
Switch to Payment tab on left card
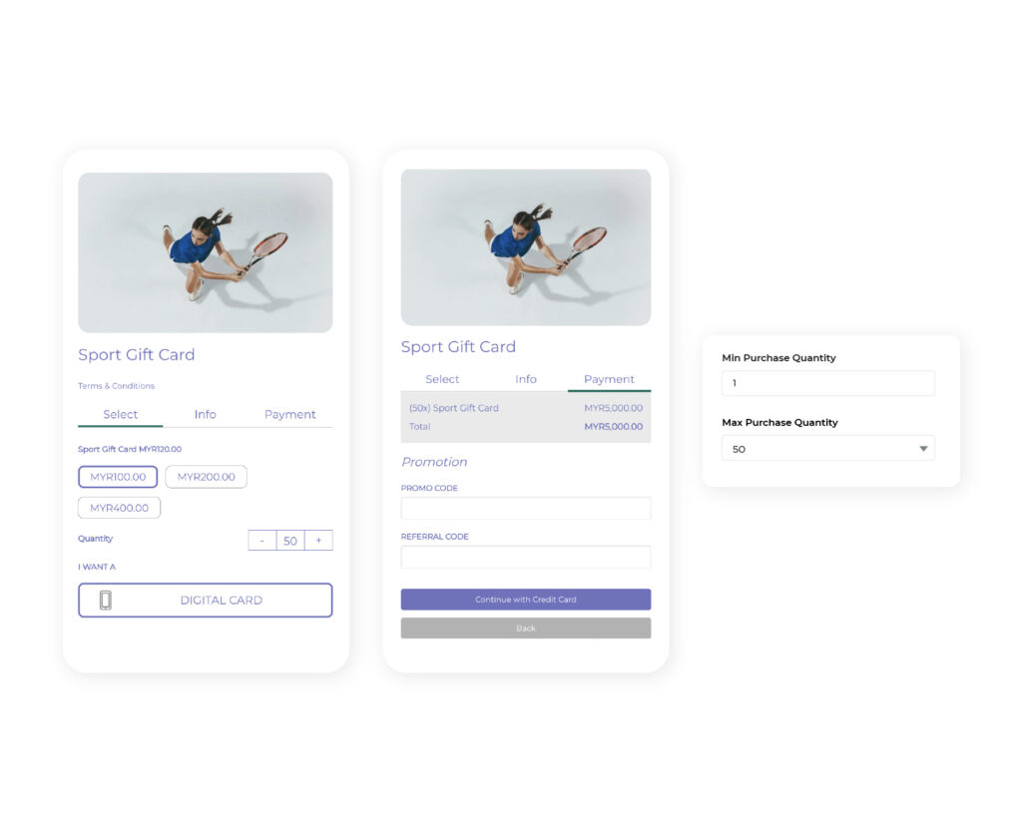pyautogui.click(x=289, y=414)
